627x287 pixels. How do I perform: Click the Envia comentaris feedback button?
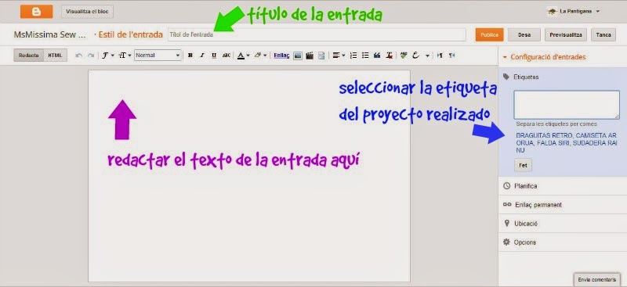coord(597,279)
